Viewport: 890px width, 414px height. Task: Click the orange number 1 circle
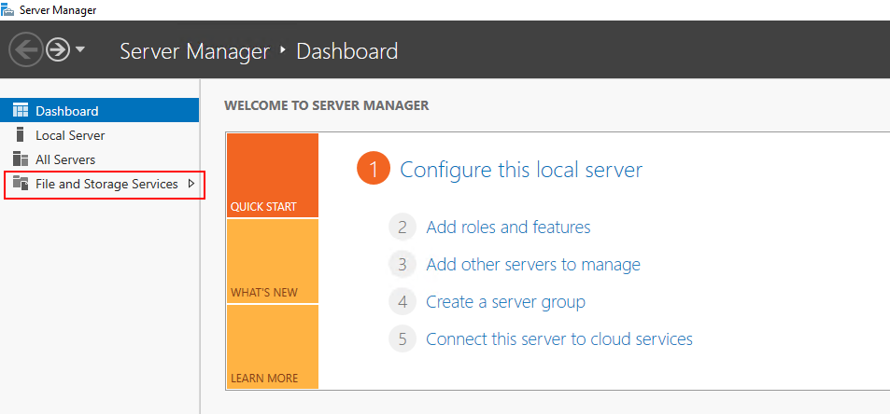(x=374, y=169)
